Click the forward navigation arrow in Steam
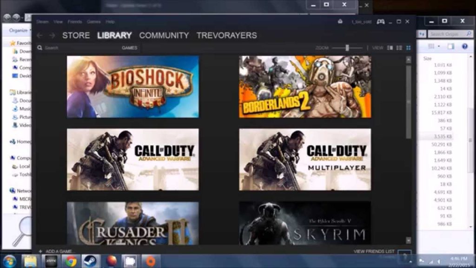Viewport: 476px width, 268px height. 52,35
